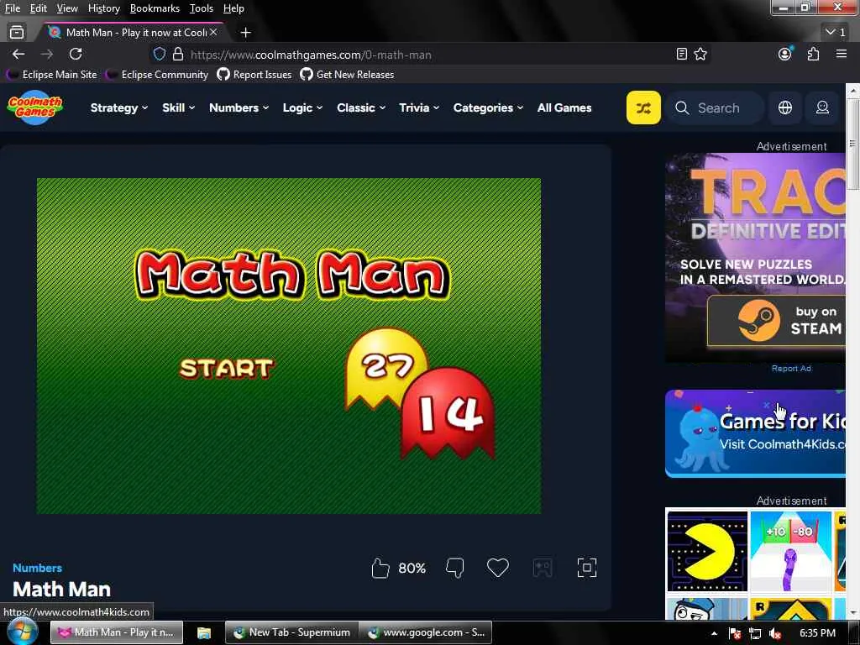The image size is (860, 645).
Task: Reload the page with the refresh icon
Action: [75, 54]
